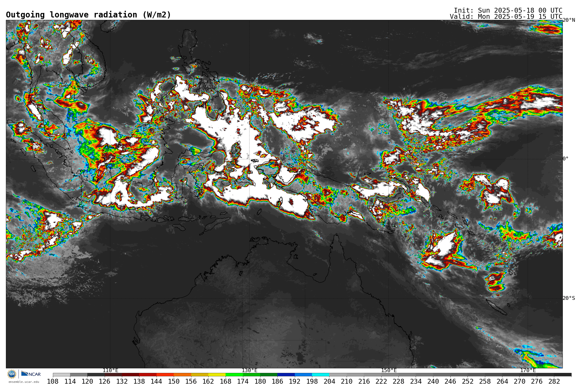Click the colorbar value 192
Screen dimensions: 580x385
click(295, 382)
